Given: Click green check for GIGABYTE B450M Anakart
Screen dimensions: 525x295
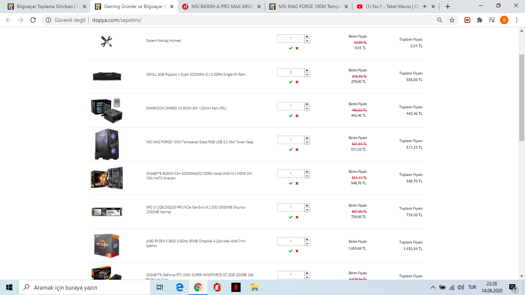Looking at the screenshot, I should (291, 183).
